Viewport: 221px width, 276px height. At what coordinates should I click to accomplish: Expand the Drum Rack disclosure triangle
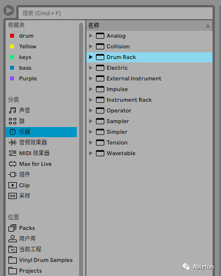pyautogui.click(x=91, y=57)
